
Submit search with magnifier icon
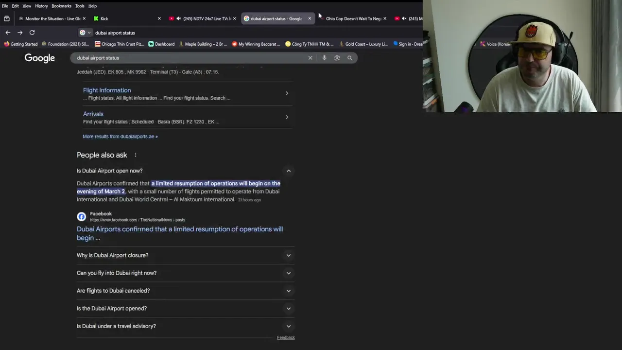point(349,58)
